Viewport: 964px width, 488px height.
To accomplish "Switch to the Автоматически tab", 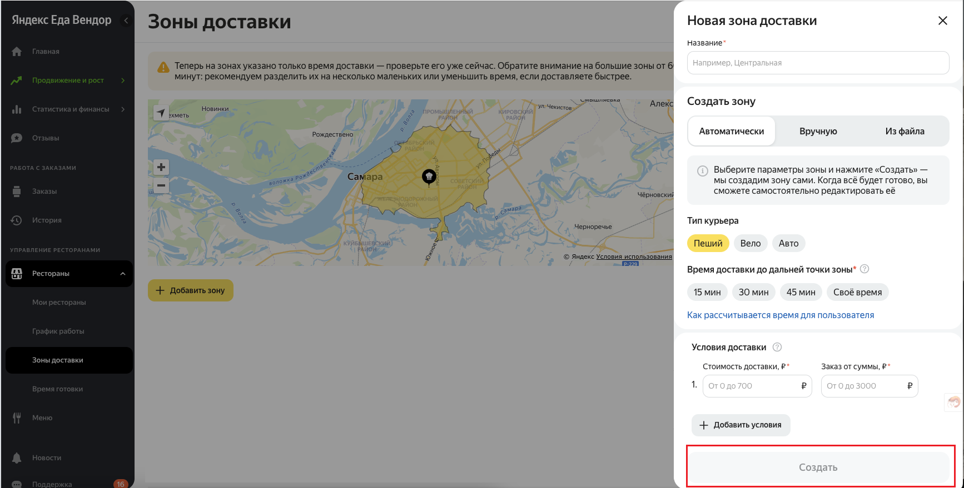I will [732, 131].
